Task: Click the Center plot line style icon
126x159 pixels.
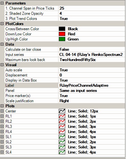Action: point(62,111)
